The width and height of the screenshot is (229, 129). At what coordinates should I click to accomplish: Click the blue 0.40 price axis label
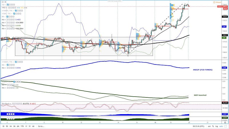(224, 26)
